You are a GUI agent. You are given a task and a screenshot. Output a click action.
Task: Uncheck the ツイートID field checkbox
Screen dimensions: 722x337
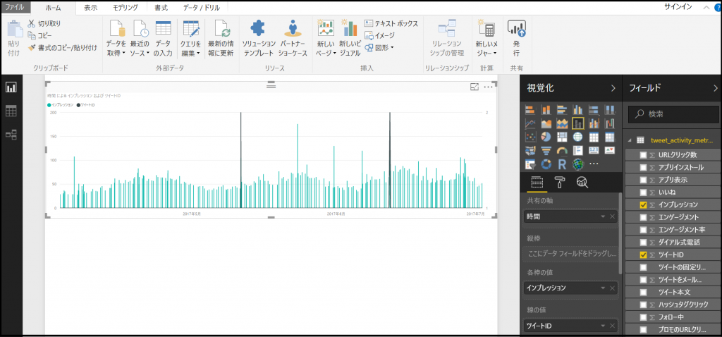point(642,255)
